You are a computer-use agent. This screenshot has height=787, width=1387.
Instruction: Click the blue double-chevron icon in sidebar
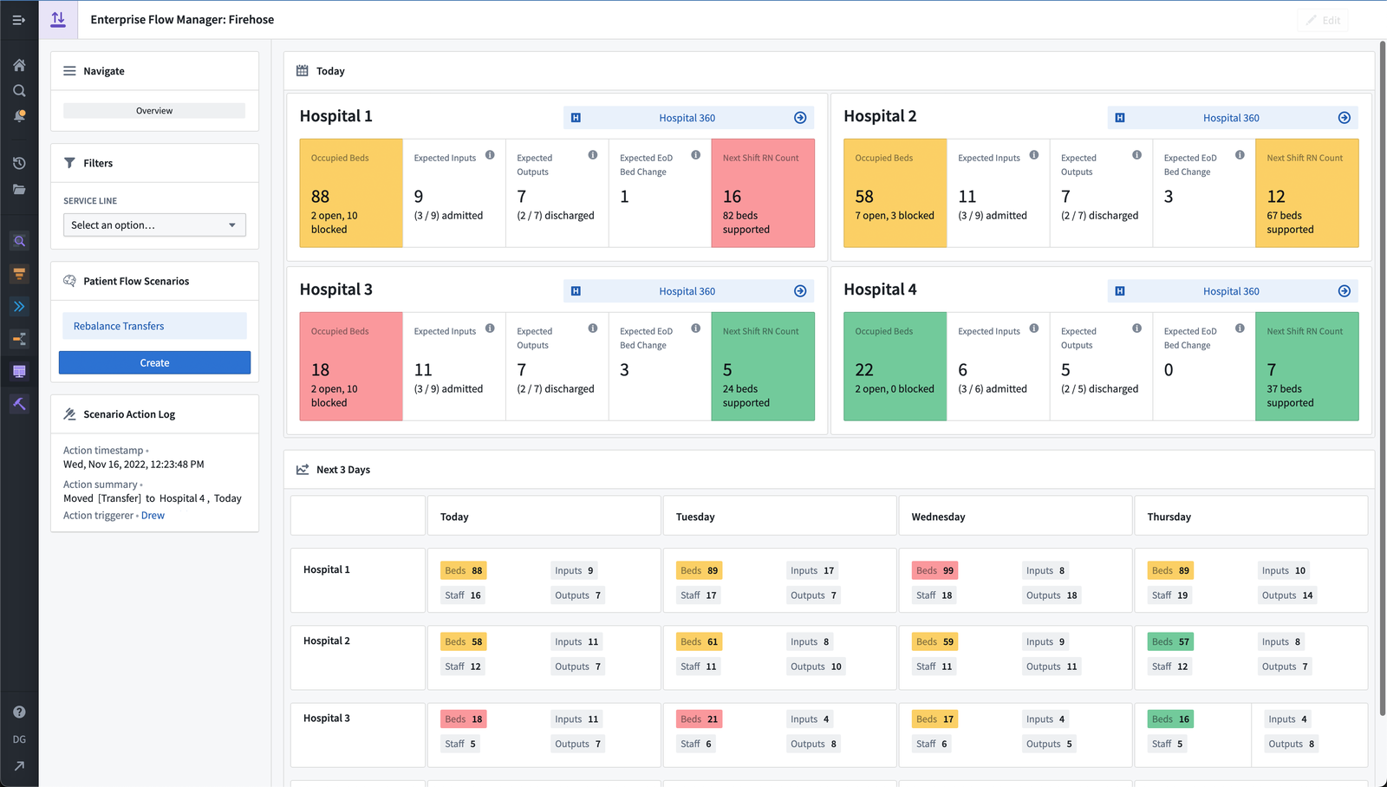(x=19, y=306)
